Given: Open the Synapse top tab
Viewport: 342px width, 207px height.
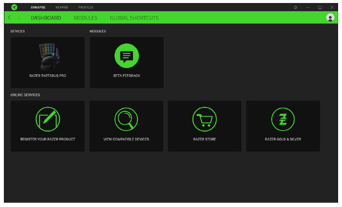Looking at the screenshot, I should [38, 7].
